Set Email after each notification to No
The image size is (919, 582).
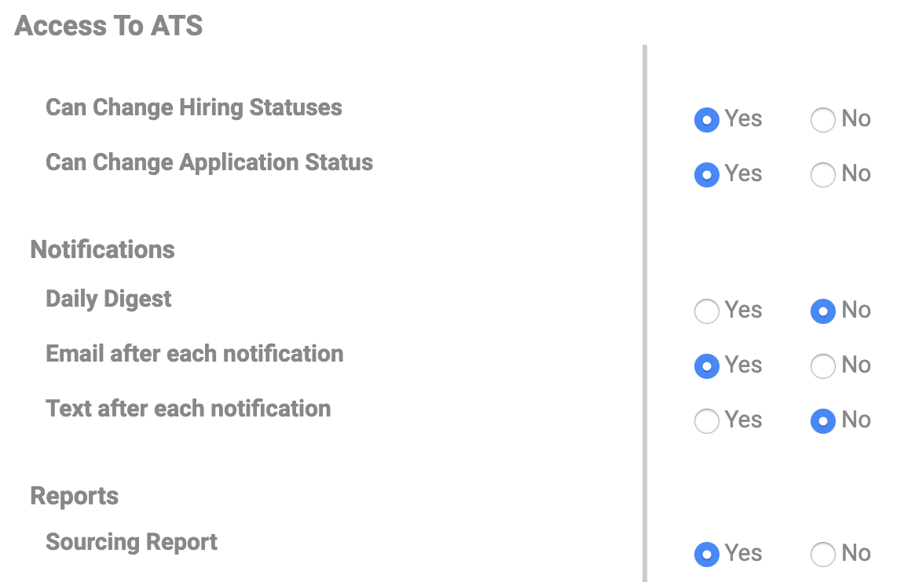pyautogui.click(x=822, y=366)
